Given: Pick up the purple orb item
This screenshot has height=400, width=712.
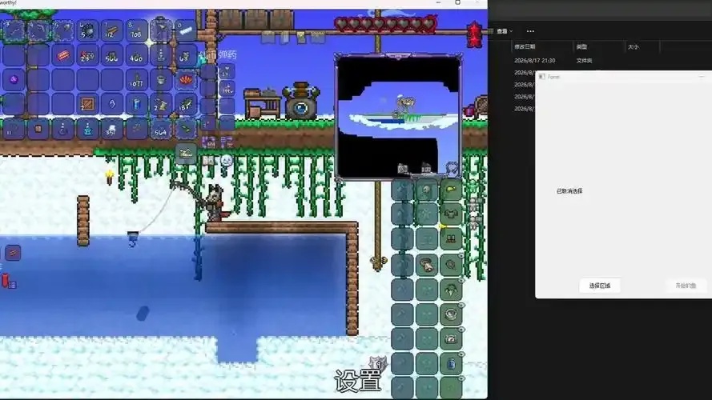Looking at the screenshot, I should (x=14, y=80).
